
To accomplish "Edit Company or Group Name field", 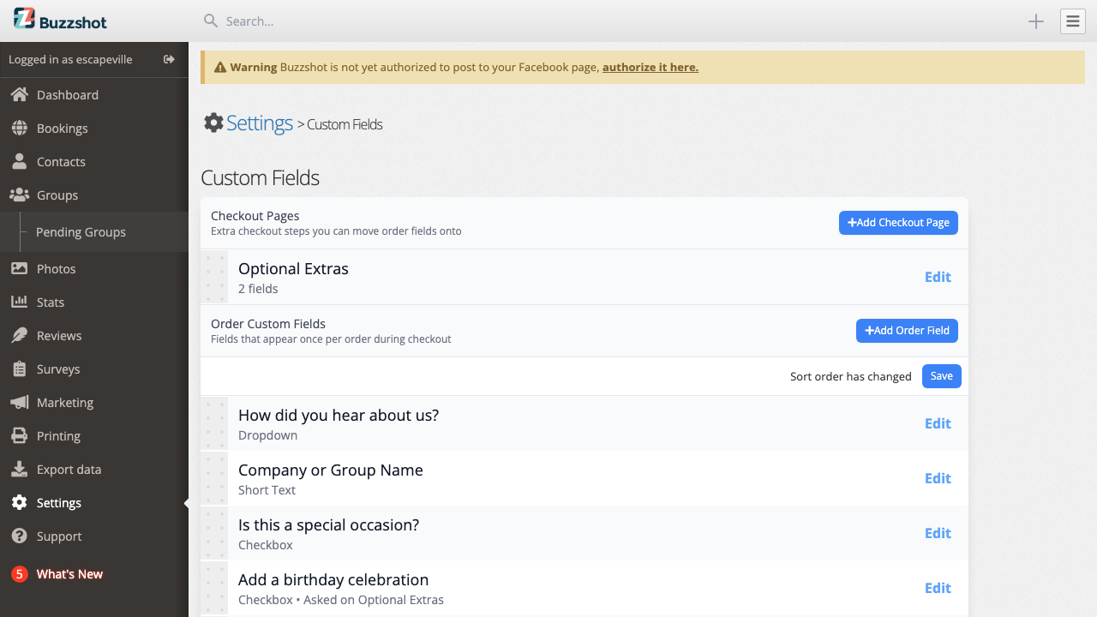I will tap(938, 478).
